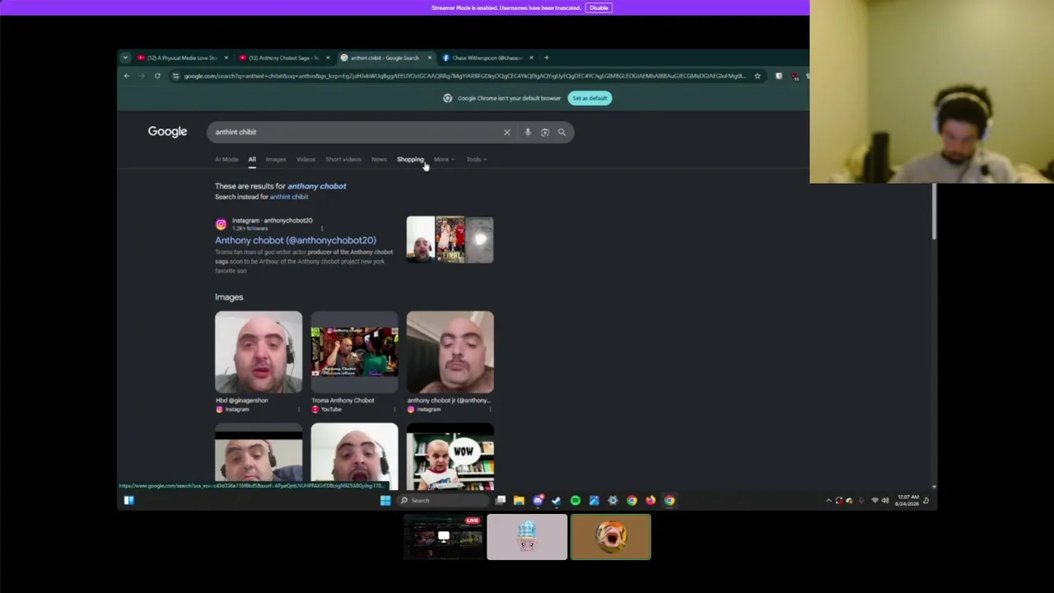Click the Instagram favicon of the first result
1054x593 pixels.
coord(221,224)
